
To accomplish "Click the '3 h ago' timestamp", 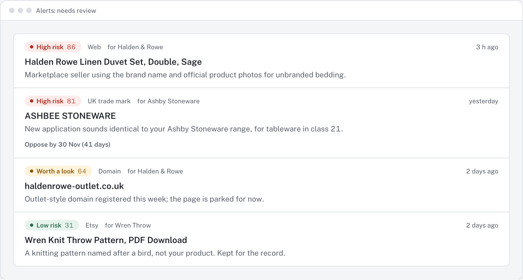I will [487, 47].
